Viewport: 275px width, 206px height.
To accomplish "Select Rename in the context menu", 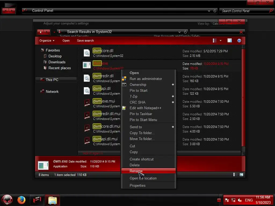I will pos(148,171).
